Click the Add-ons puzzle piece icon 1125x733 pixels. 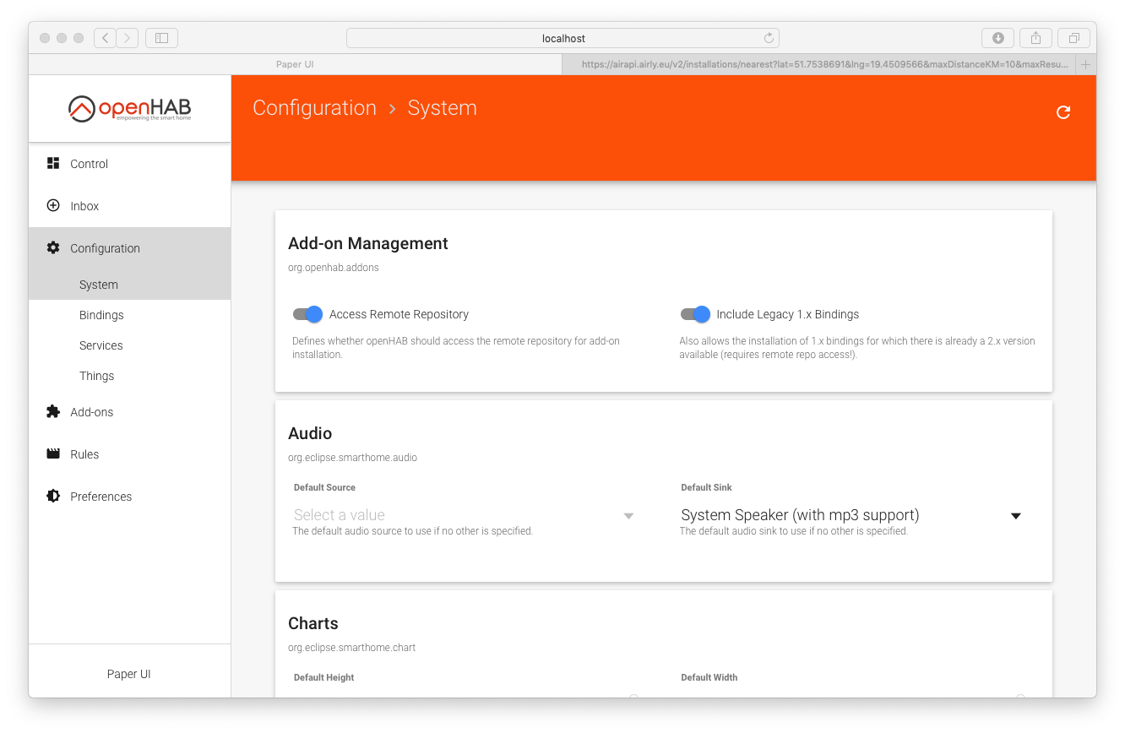click(53, 411)
